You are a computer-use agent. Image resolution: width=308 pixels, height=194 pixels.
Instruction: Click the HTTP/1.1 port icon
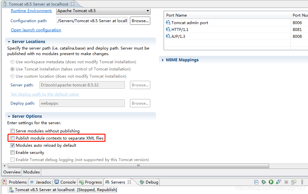tap(168, 29)
